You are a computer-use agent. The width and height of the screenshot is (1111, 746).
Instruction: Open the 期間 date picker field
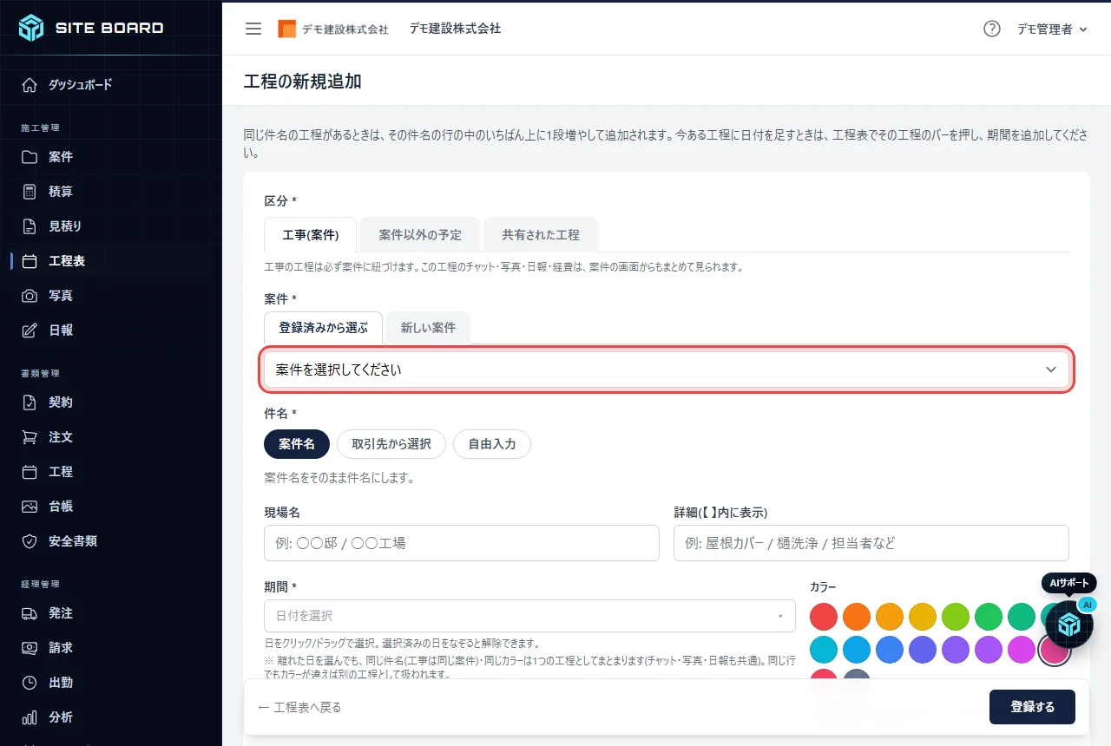pyautogui.click(x=529, y=616)
